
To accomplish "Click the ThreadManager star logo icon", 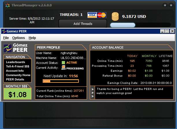I will 8,5.
